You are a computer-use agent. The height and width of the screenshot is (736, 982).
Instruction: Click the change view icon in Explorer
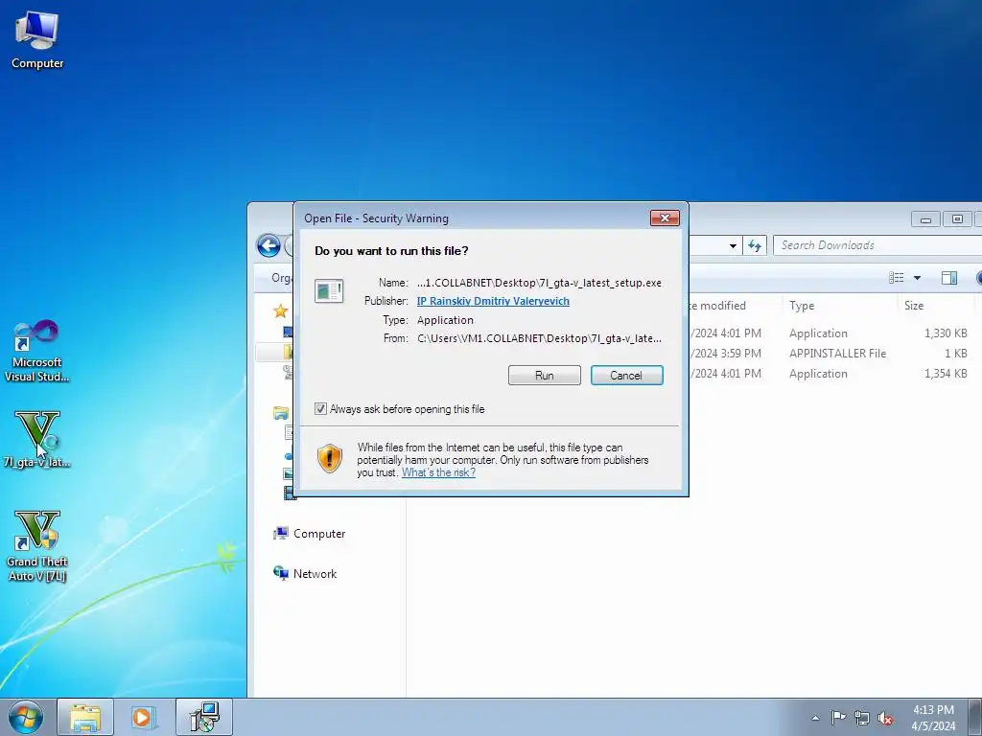(897, 277)
